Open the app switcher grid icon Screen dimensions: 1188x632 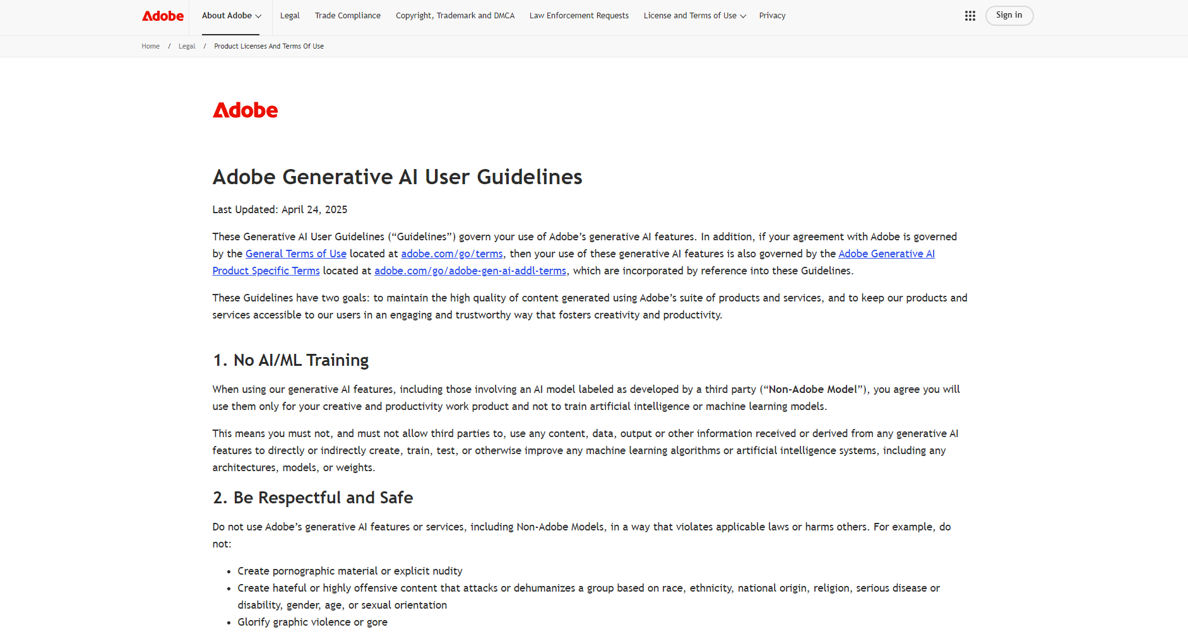970,16
